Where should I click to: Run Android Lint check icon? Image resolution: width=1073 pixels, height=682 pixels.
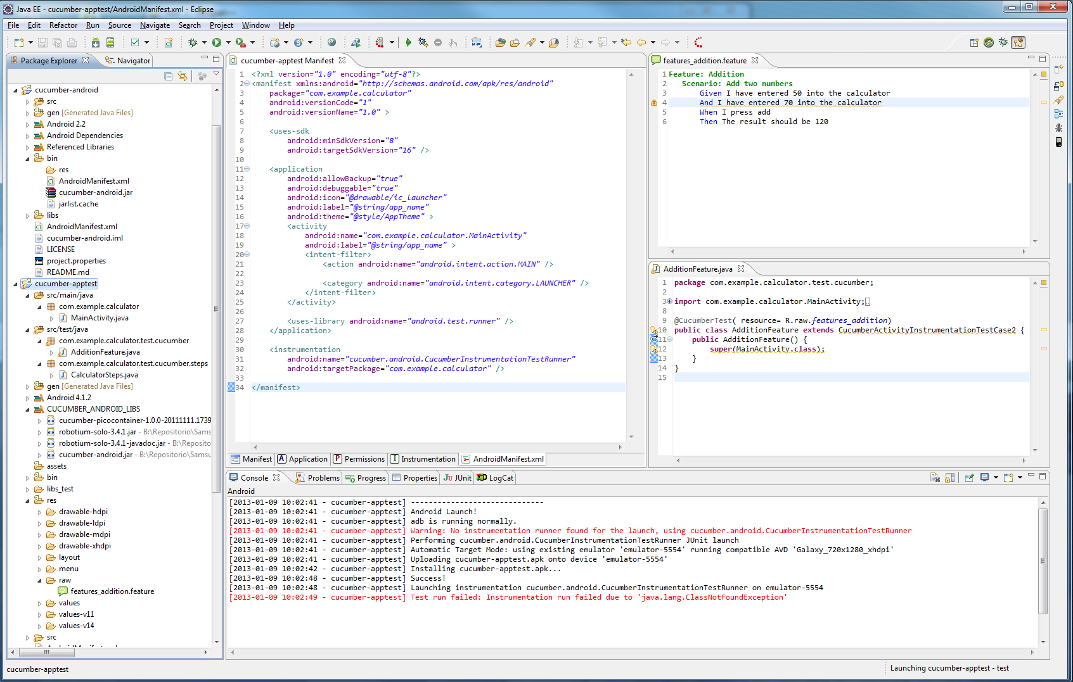(x=135, y=42)
